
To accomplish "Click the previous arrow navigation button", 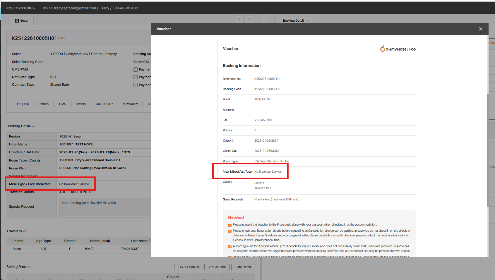I will [239, 19].
